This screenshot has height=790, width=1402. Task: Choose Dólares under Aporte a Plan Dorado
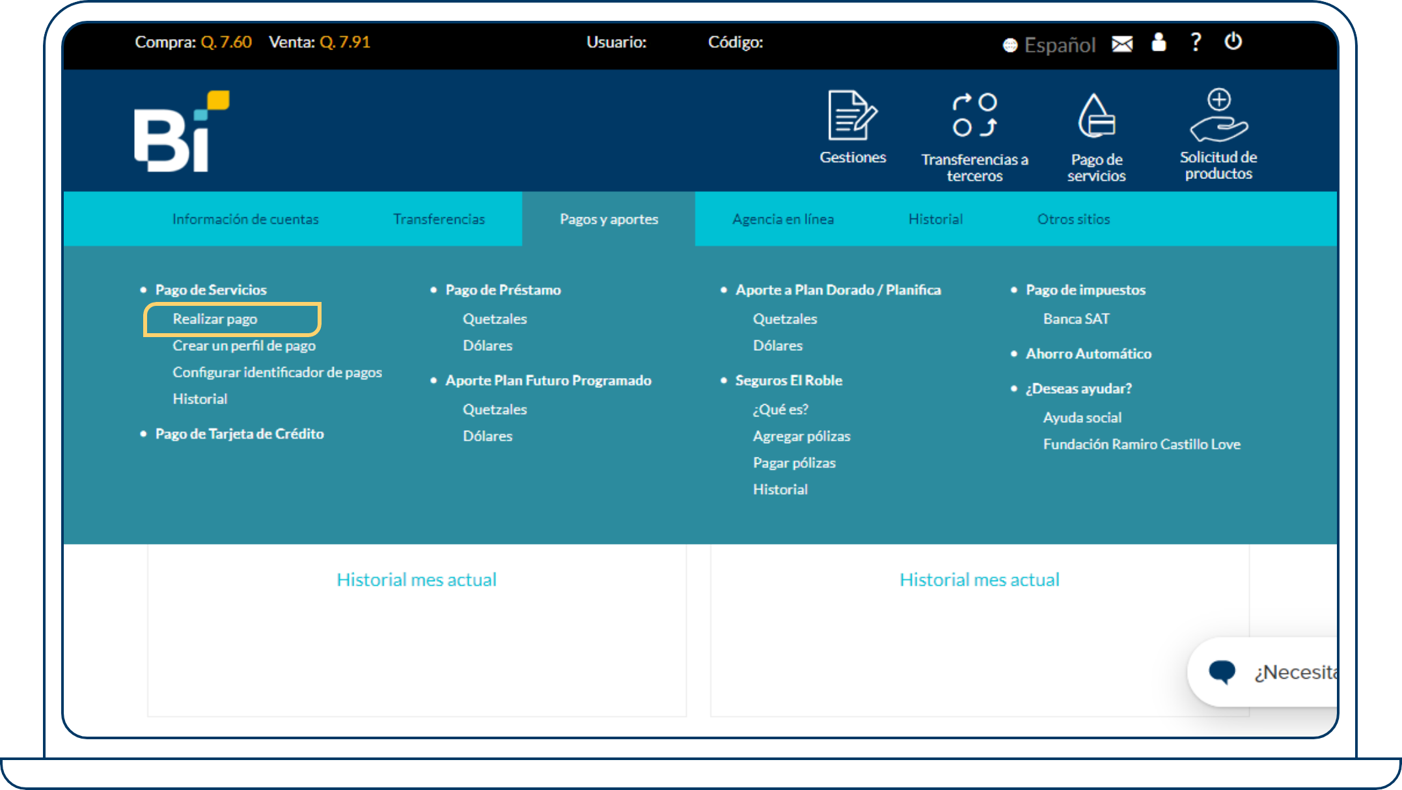[x=778, y=346]
